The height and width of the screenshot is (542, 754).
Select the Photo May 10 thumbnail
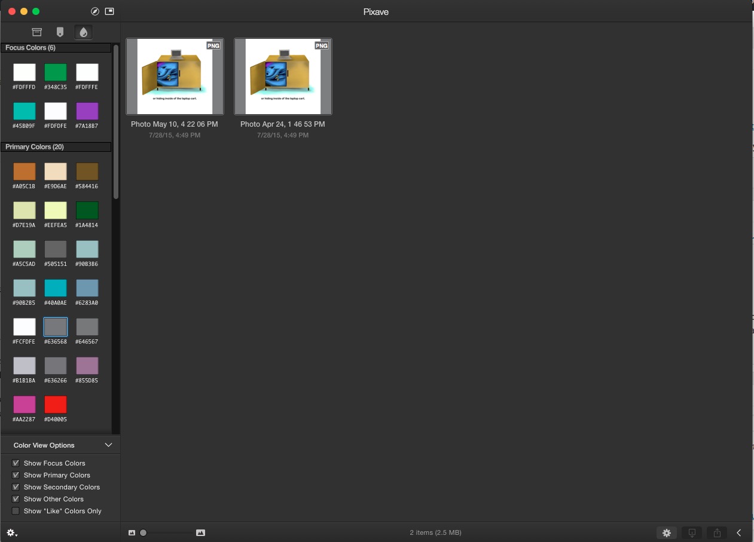pyautogui.click(x=175, y=76)
